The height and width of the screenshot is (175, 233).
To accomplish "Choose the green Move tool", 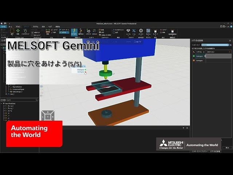I will coord(18,32).
